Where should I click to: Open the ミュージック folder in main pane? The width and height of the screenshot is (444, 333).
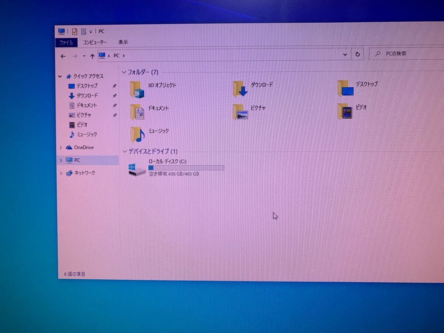(x=149, y=135)
